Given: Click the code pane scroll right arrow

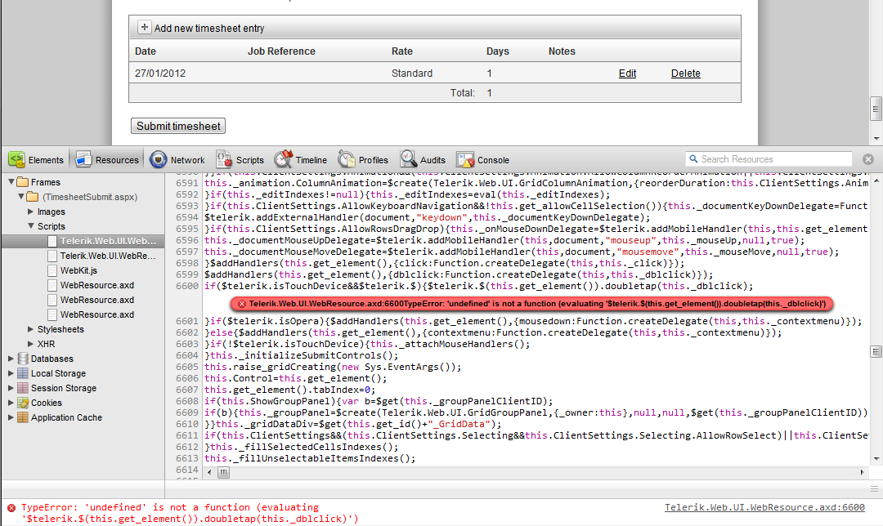Looking at the screenshot, I should pyautogui.click(x=862, y=473).
